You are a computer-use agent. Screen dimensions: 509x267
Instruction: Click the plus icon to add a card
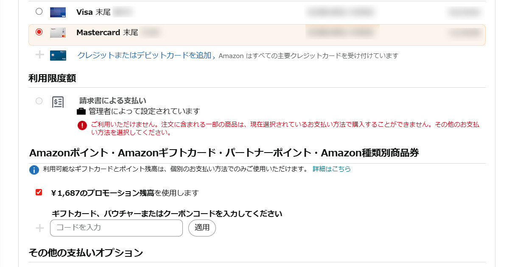pos(39,55)
